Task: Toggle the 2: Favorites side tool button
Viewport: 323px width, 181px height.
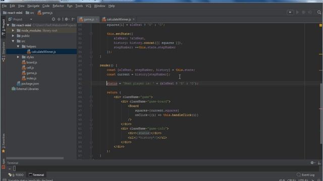Action: pos(4,143)
